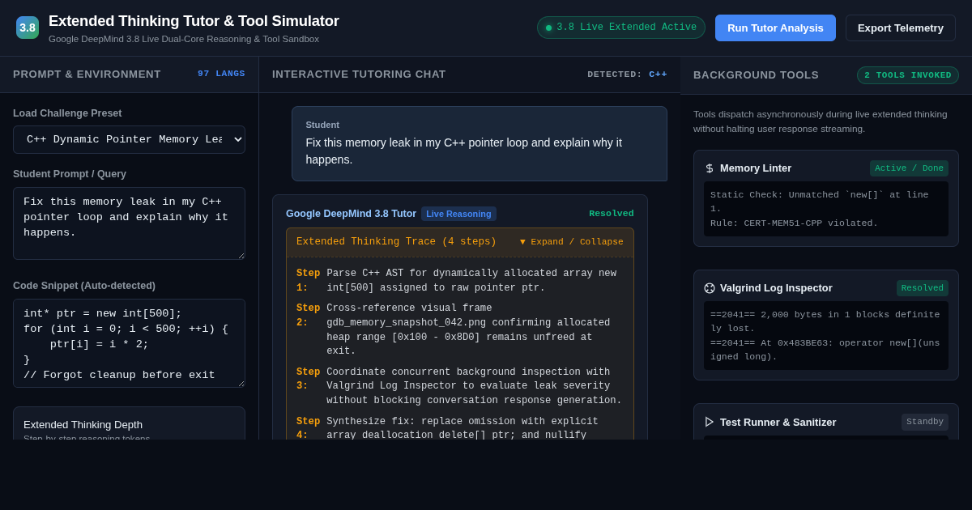Focus the Student Prompt / Query textbox
972x510 pixels.
point(129,223)
